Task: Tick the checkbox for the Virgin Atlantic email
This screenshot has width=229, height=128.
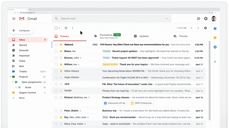Action: pyautogui.click(x=56, y=78)
